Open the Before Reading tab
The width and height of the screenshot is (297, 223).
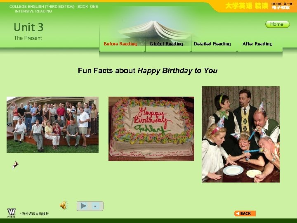(x=120, y=44)
